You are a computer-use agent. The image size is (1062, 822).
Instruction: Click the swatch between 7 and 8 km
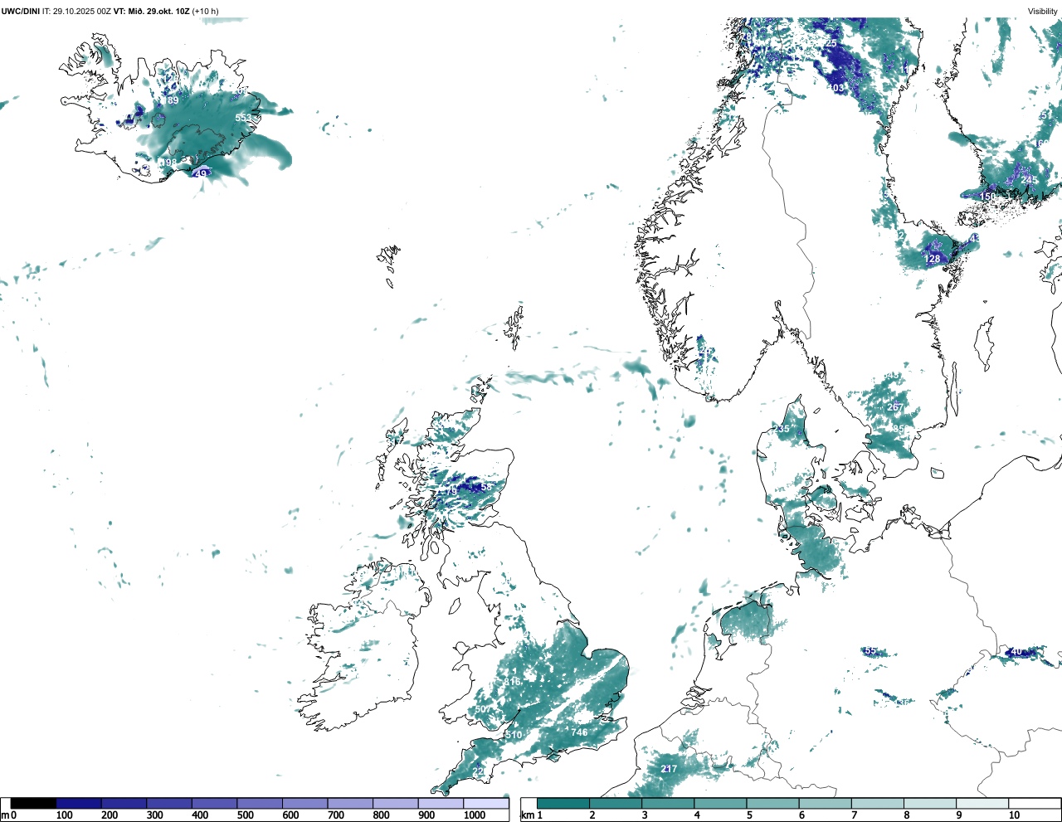(878, 804)
